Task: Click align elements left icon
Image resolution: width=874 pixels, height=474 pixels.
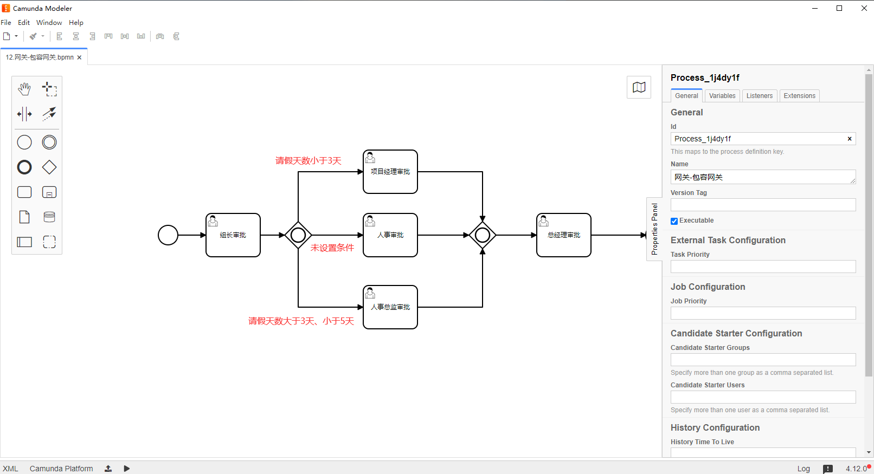Action: 60,36
